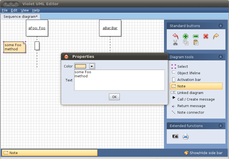229x159 pixels.
Task: Click the green plus zoom-in icon
Action: point(186,36)
